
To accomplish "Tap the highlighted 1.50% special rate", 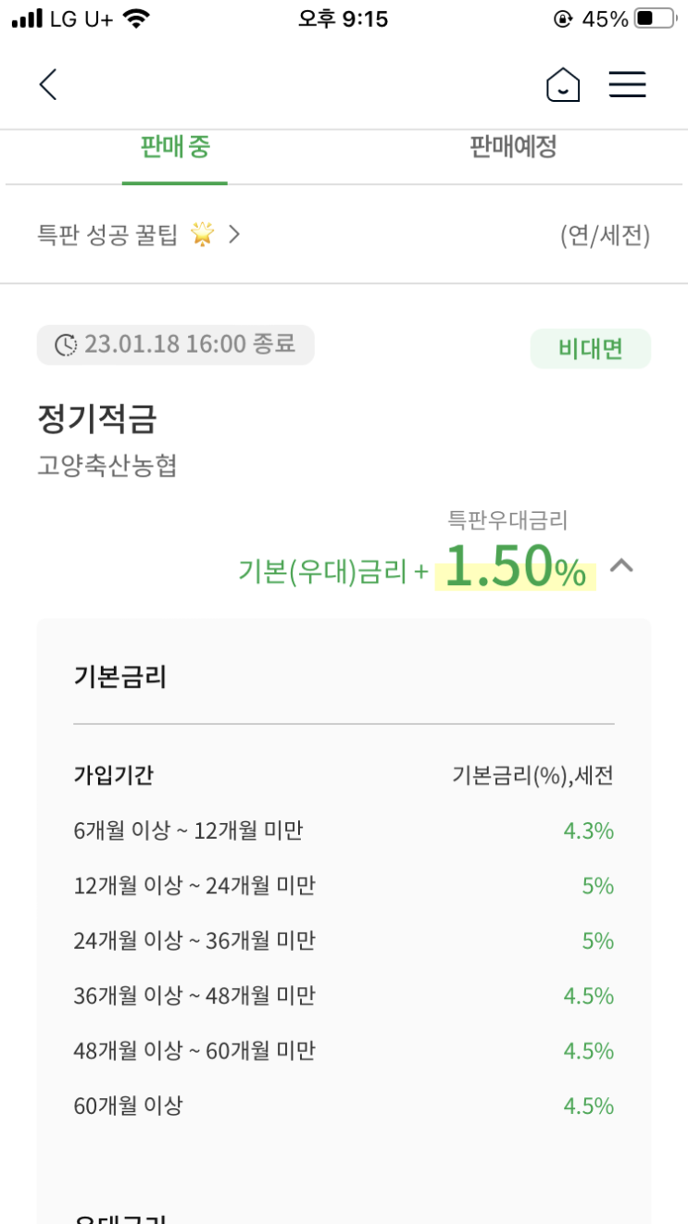I will (516, 568).
